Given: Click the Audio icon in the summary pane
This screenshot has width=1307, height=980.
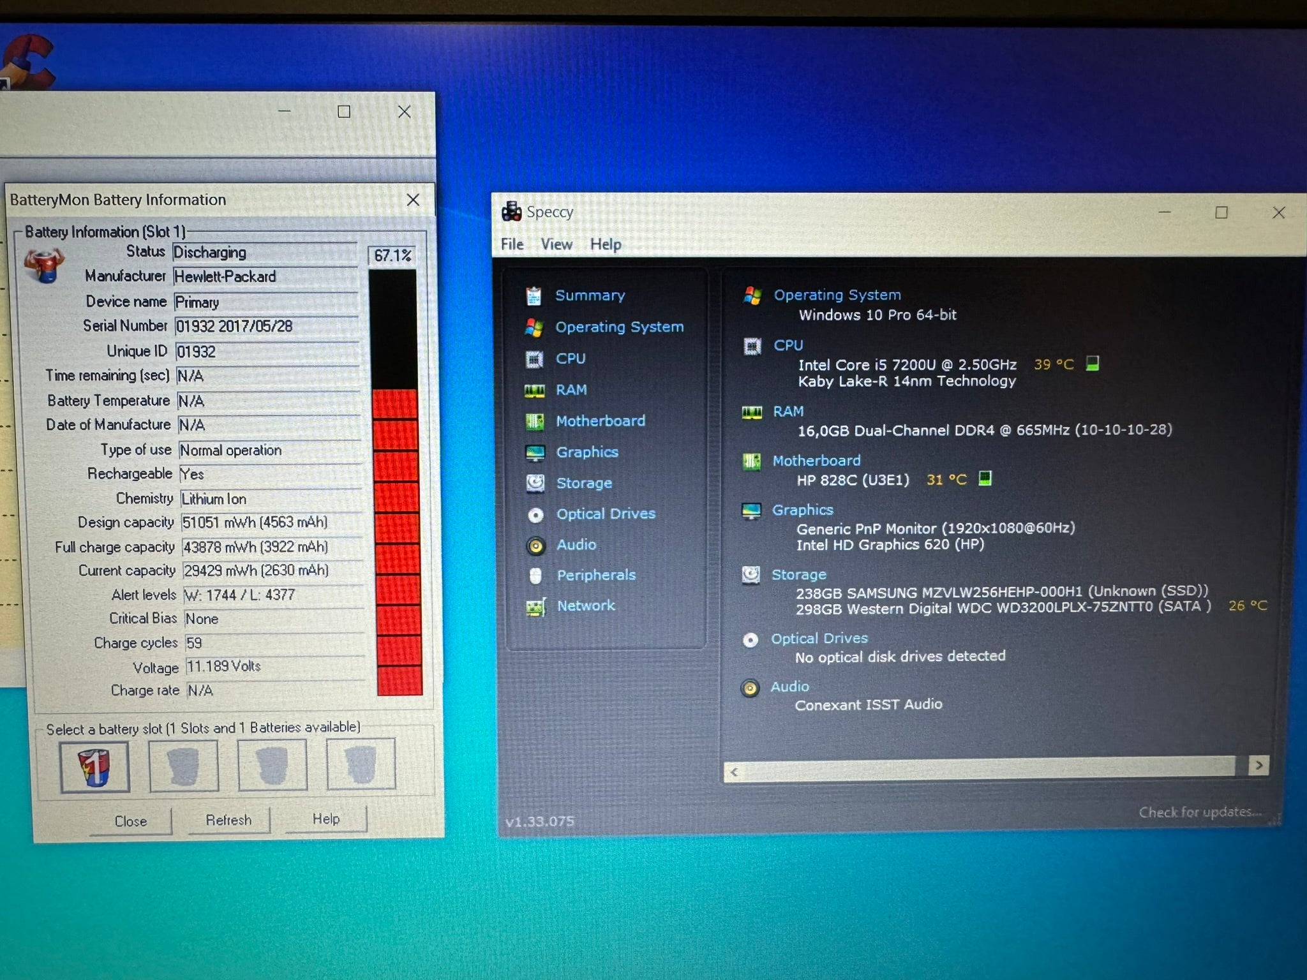Looking at the screenshot, I should coord(750,688).
